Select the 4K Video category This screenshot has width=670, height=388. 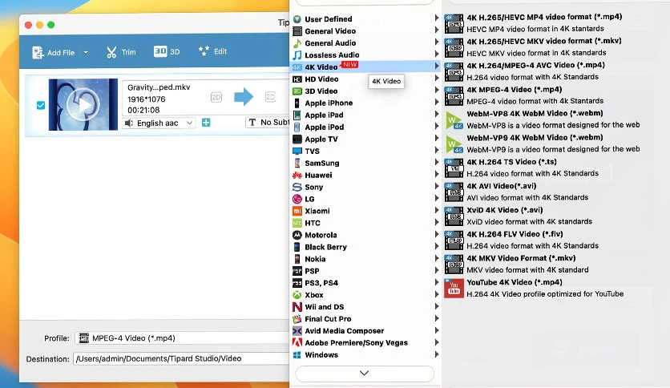point(365,67)
